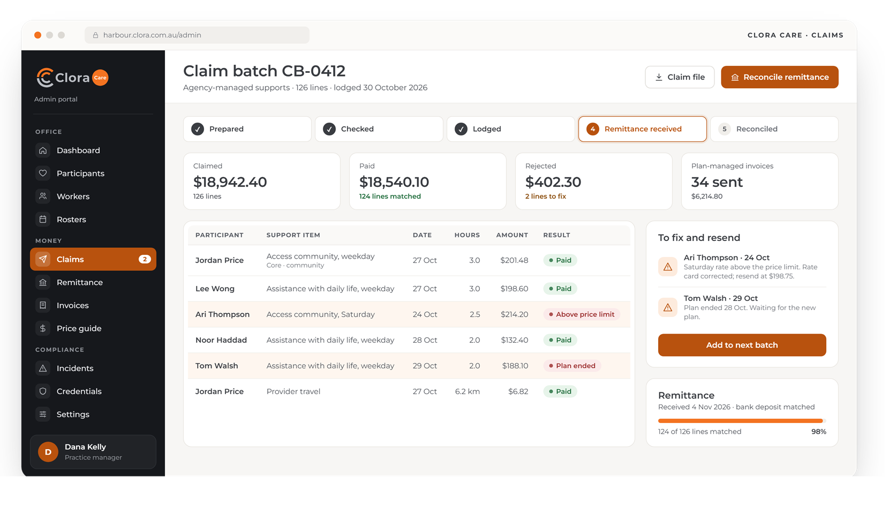This screenshot has height=514, width=889.
Task: Select the Reconciled step
Action: coord(774,129)
